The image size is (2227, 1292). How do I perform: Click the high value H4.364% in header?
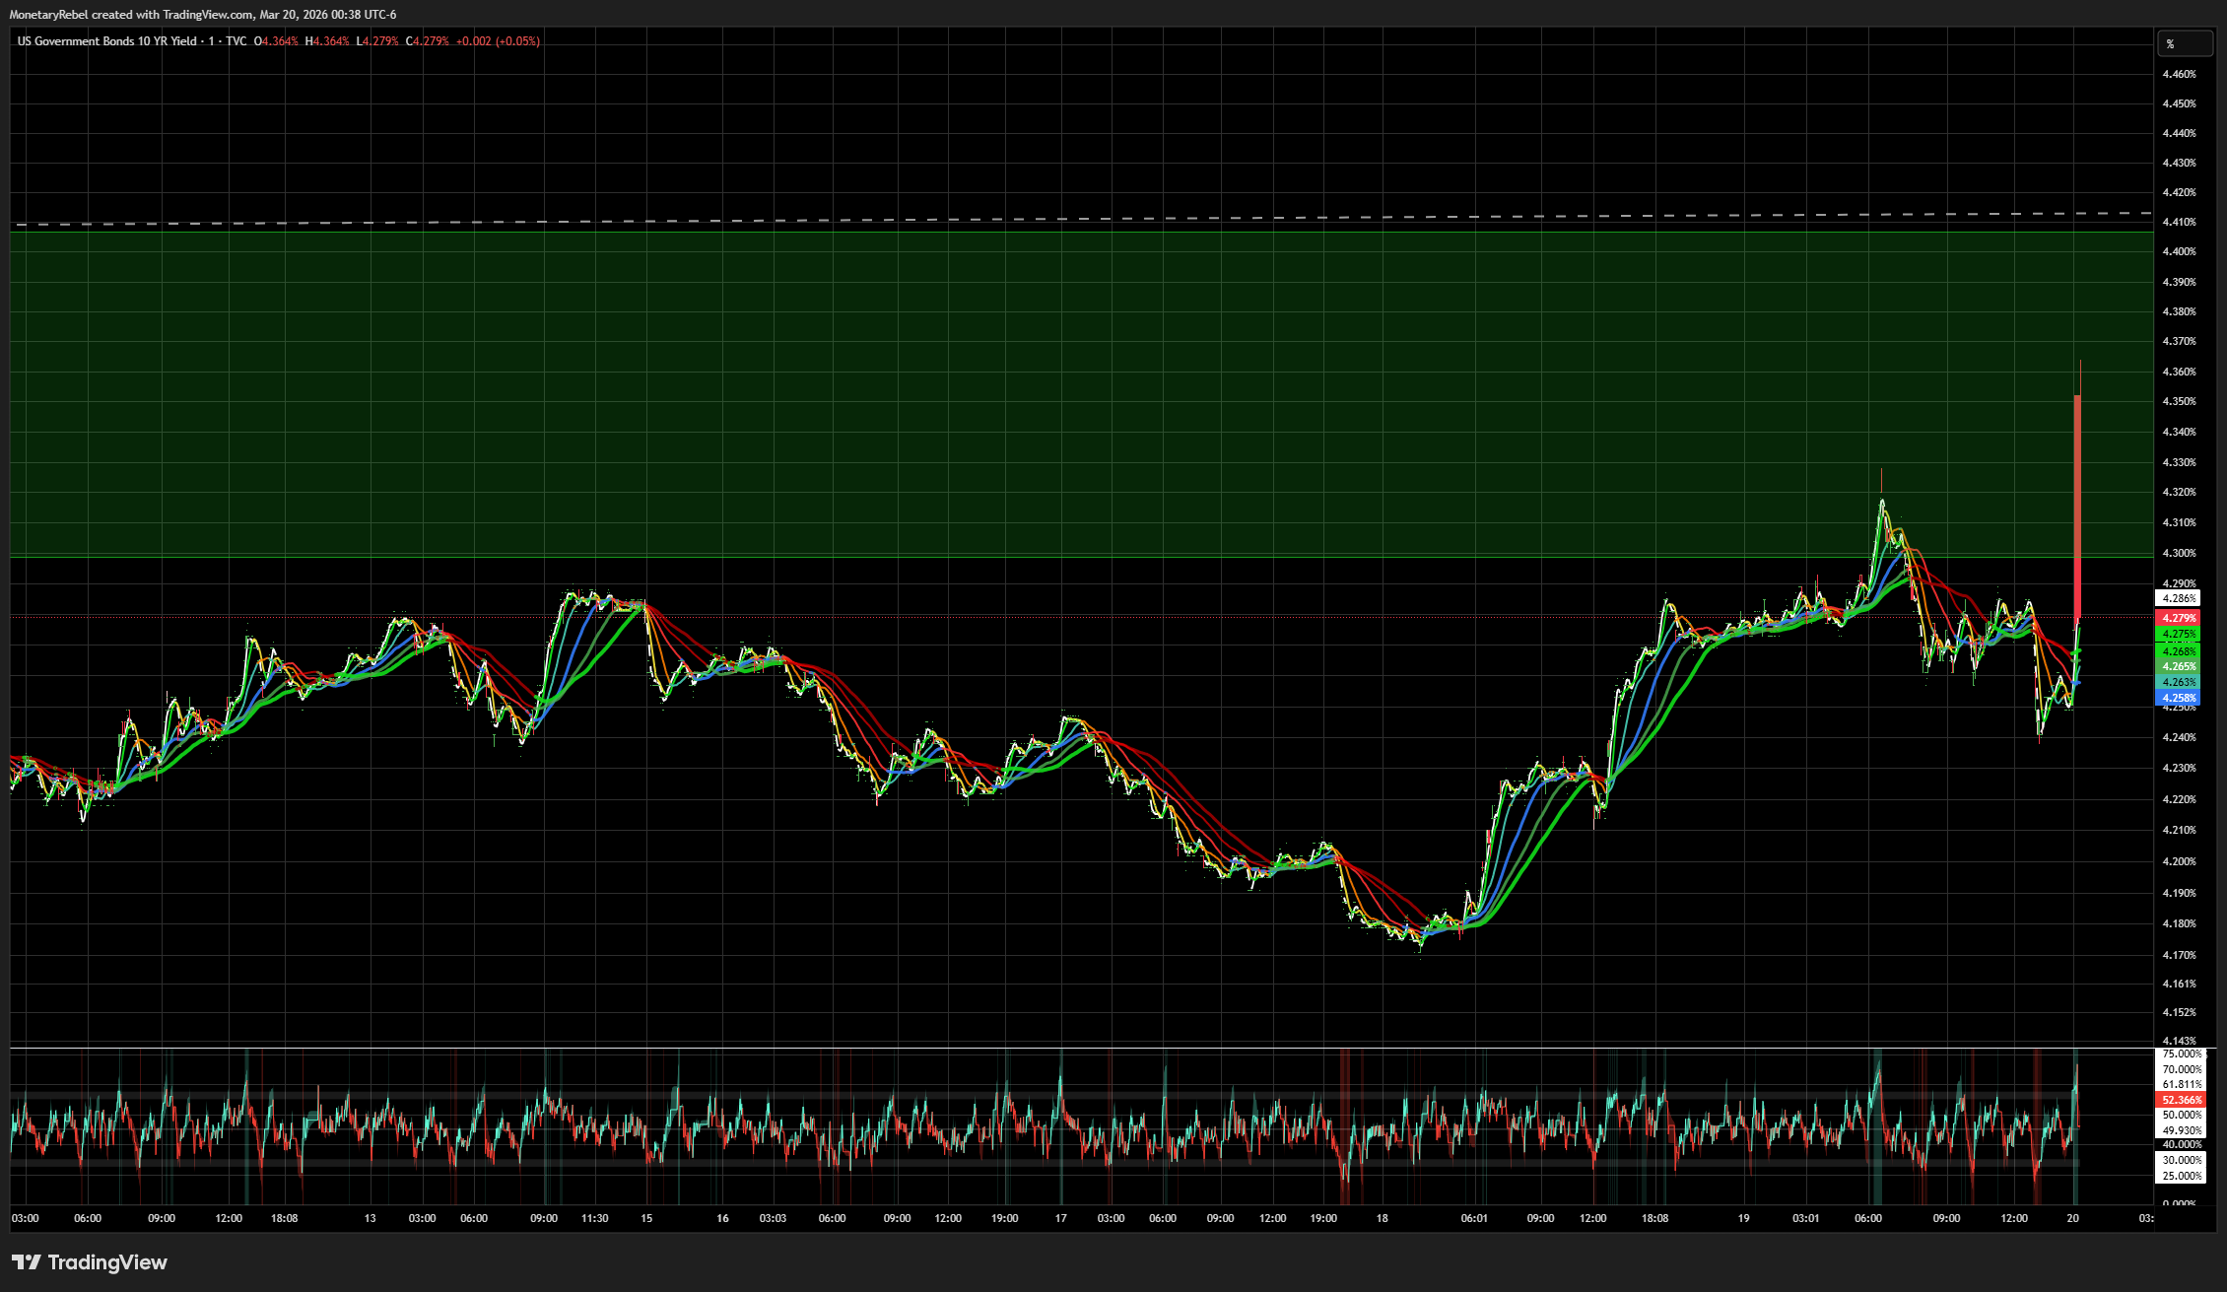(x=327, y=41)
